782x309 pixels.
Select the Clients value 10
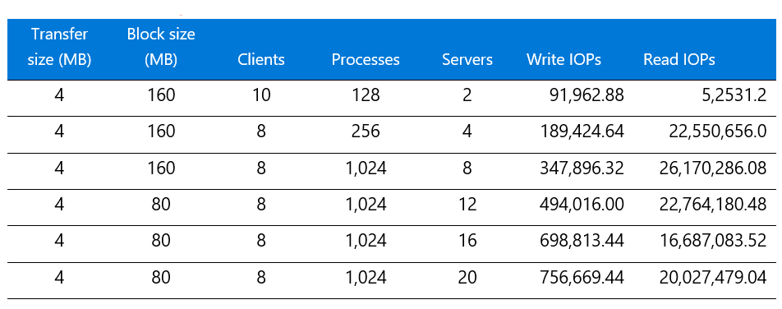[x=261, y=95]
